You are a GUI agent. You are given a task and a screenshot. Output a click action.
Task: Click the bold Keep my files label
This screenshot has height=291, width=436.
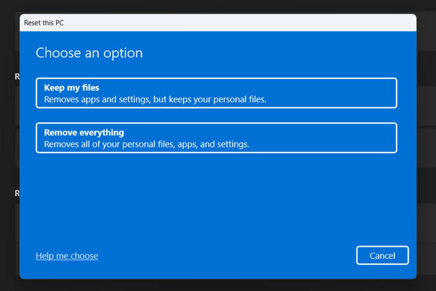72,88
